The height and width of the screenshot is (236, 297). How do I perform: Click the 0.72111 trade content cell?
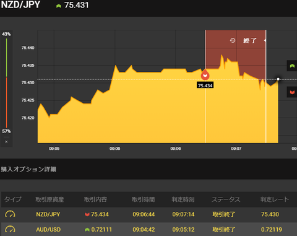[98, 230]
